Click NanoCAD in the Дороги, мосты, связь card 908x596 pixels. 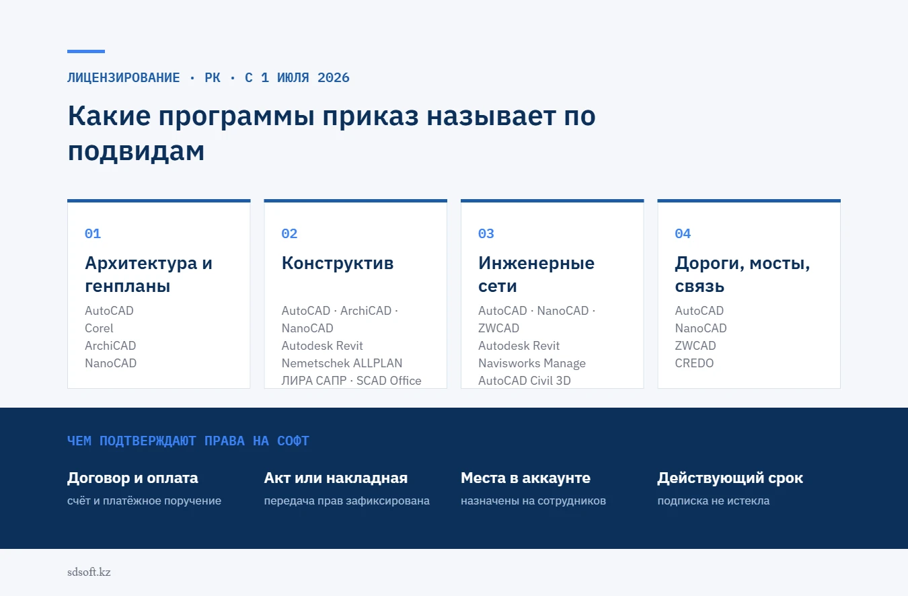[701, 328]
